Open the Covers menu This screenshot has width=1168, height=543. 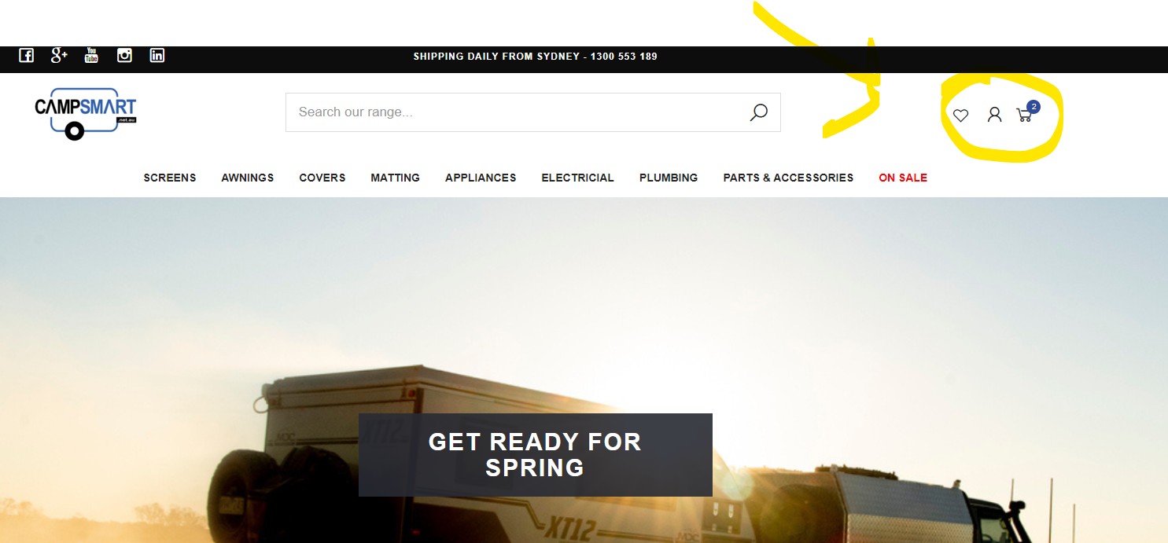(x=322, y=178)
